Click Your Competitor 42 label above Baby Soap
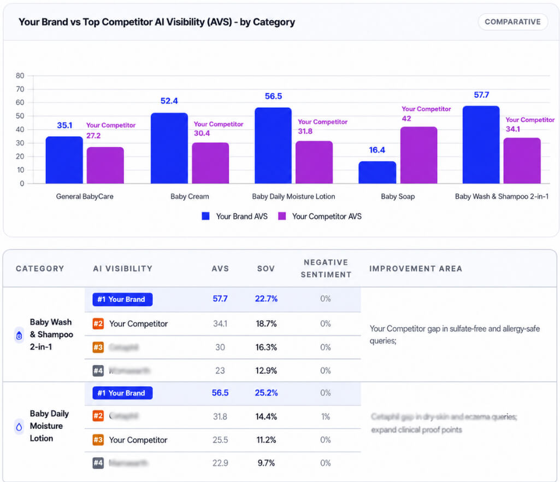 [x=426, y=114]
